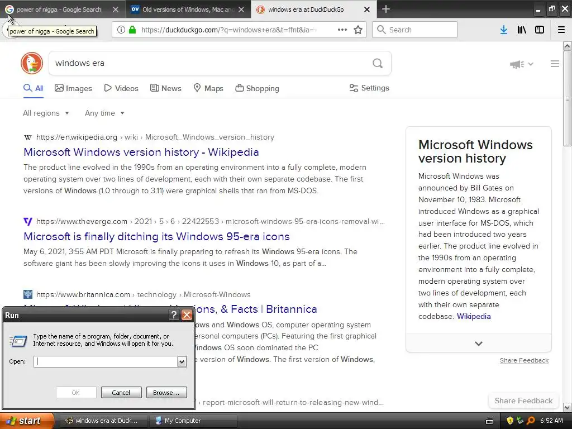The image size is (572, 429).
Task: Click the scrollbar up arrow
Action: 567,46
